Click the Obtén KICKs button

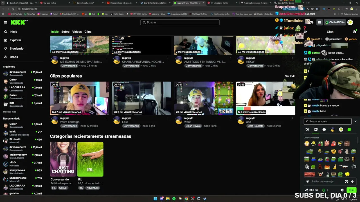tap(335, 22)
